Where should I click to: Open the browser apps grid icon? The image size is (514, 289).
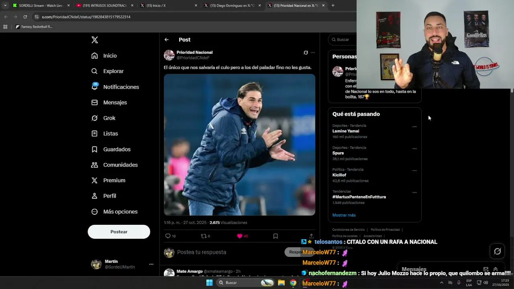5,27
